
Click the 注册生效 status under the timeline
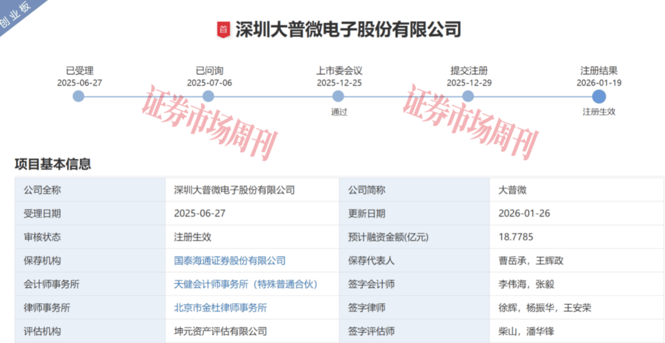599,112
